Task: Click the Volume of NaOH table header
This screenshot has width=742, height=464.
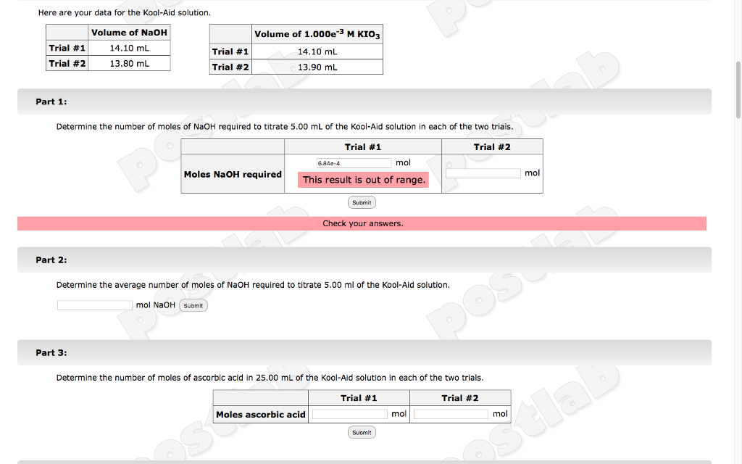Action: tap(129, 32)
